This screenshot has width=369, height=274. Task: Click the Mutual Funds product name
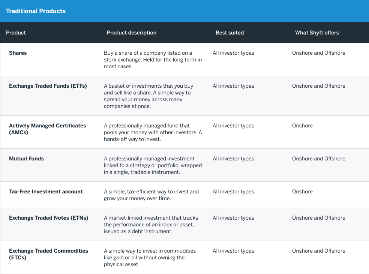point(26,159)
